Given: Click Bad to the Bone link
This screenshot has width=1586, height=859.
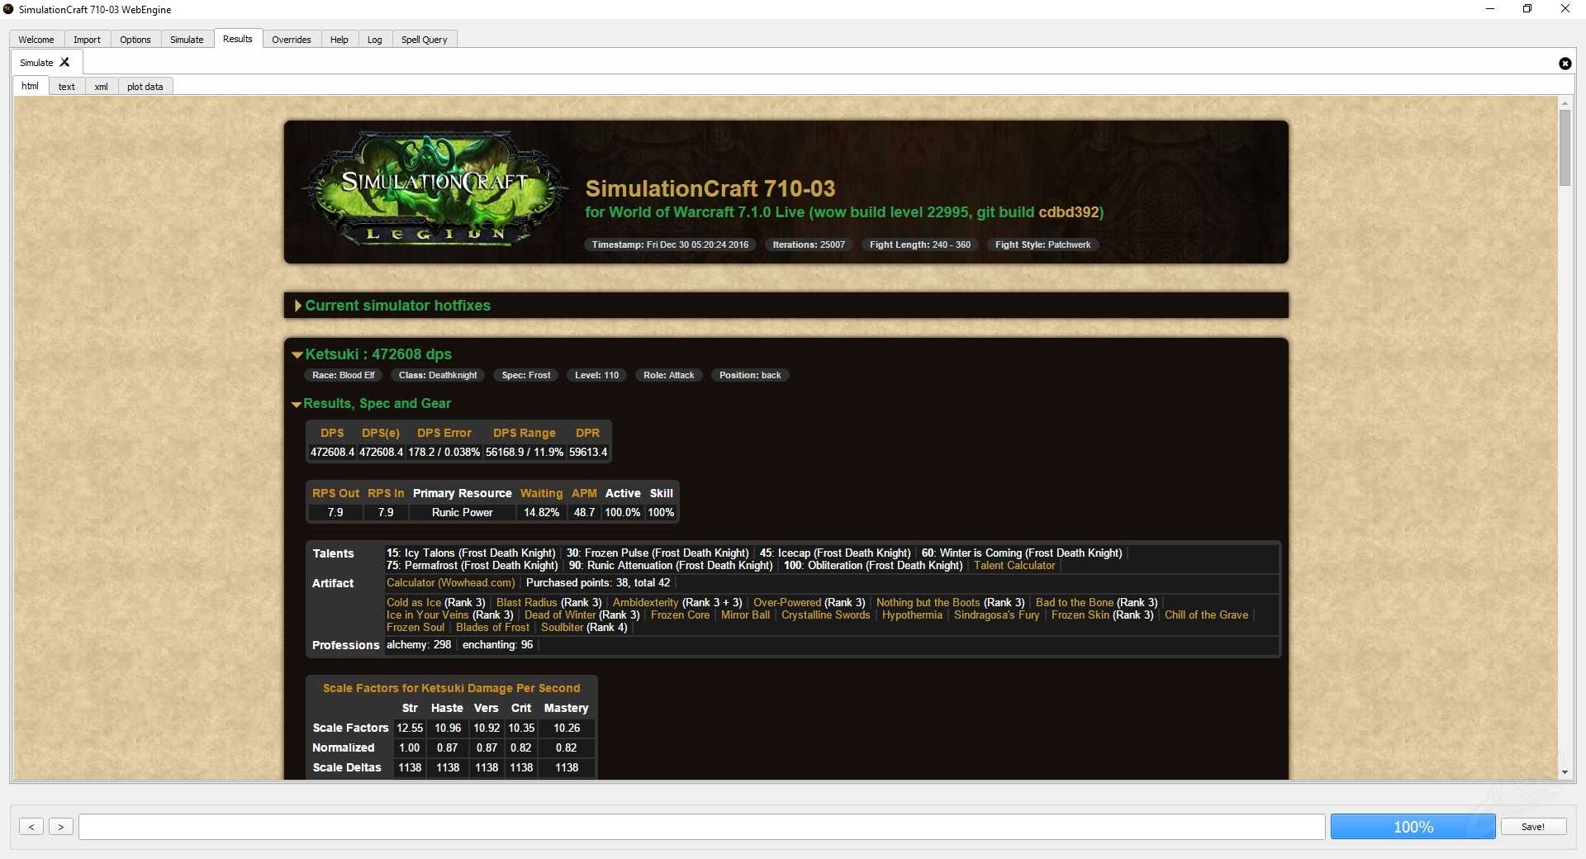Looking at the screenshot, I should point(1075,603).
